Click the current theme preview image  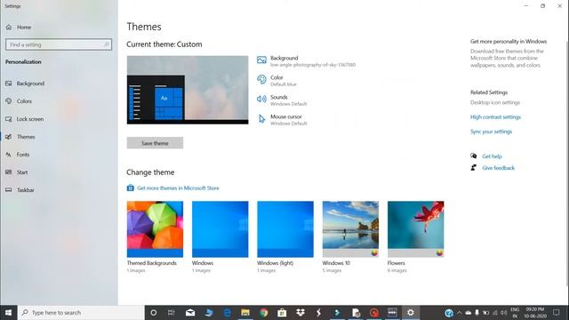coord(188,90)
